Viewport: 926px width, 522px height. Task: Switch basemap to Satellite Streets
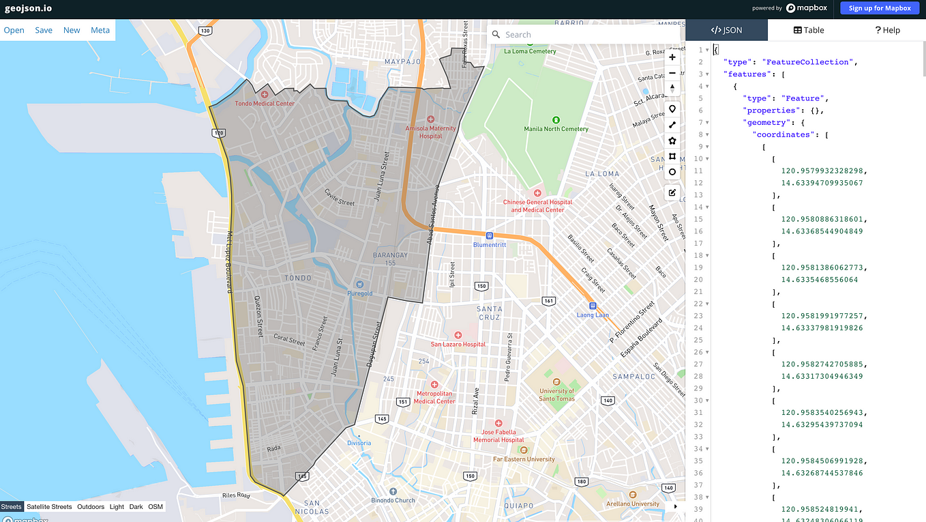pyautogui.click(x=49, y=507)
